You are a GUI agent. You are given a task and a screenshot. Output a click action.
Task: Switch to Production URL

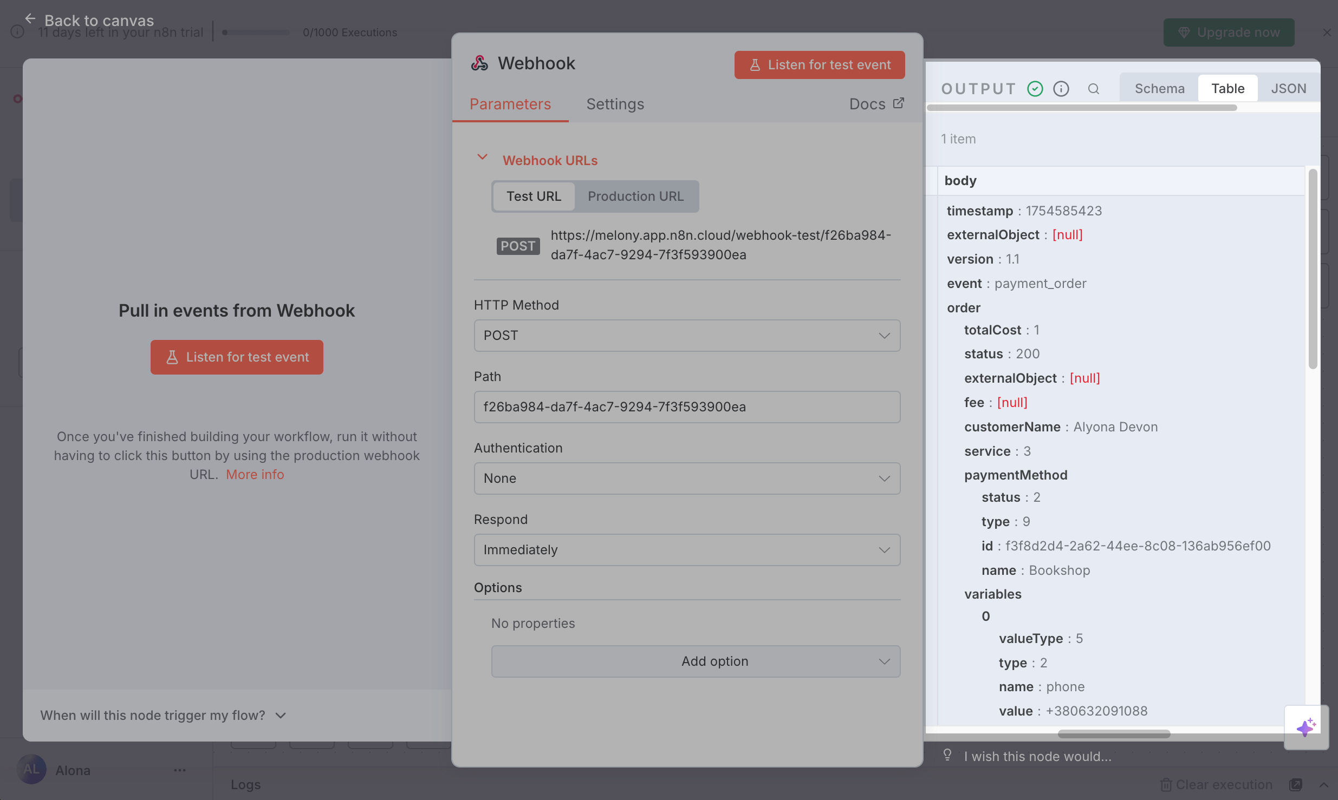tap(635, 196)
